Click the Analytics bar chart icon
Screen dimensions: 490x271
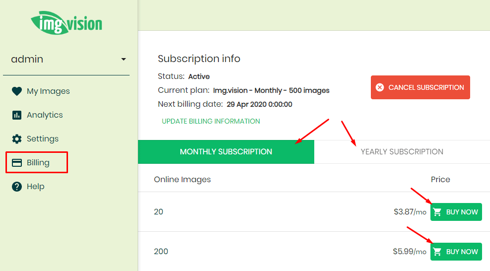17,115
